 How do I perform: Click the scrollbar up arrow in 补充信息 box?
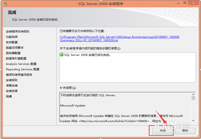tap(193, 94)
